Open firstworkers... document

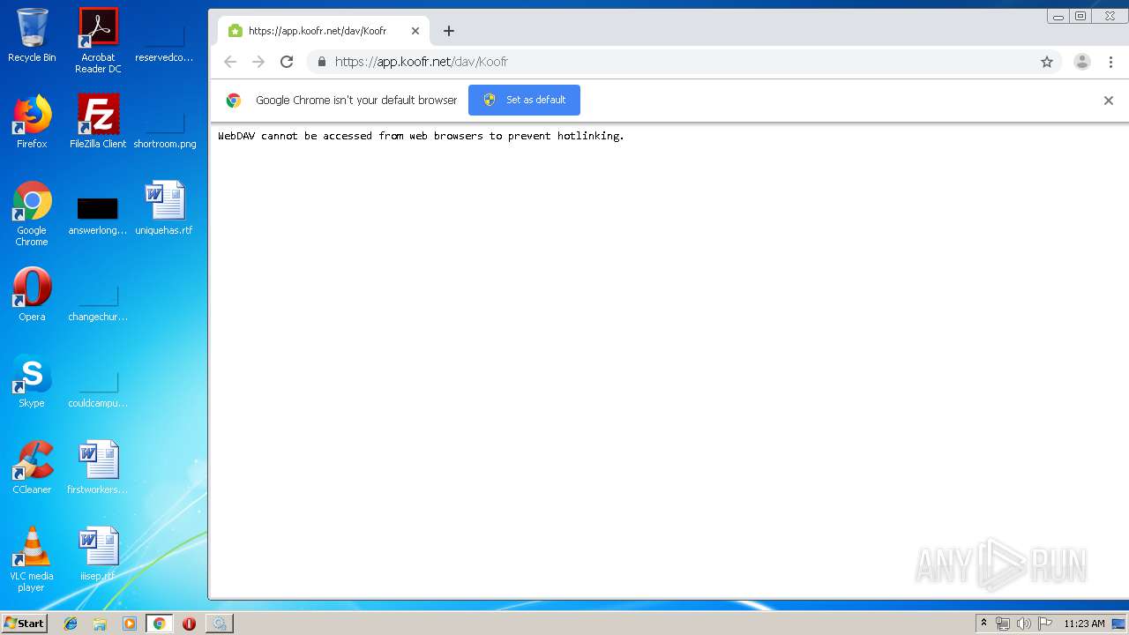coord(98,467)
